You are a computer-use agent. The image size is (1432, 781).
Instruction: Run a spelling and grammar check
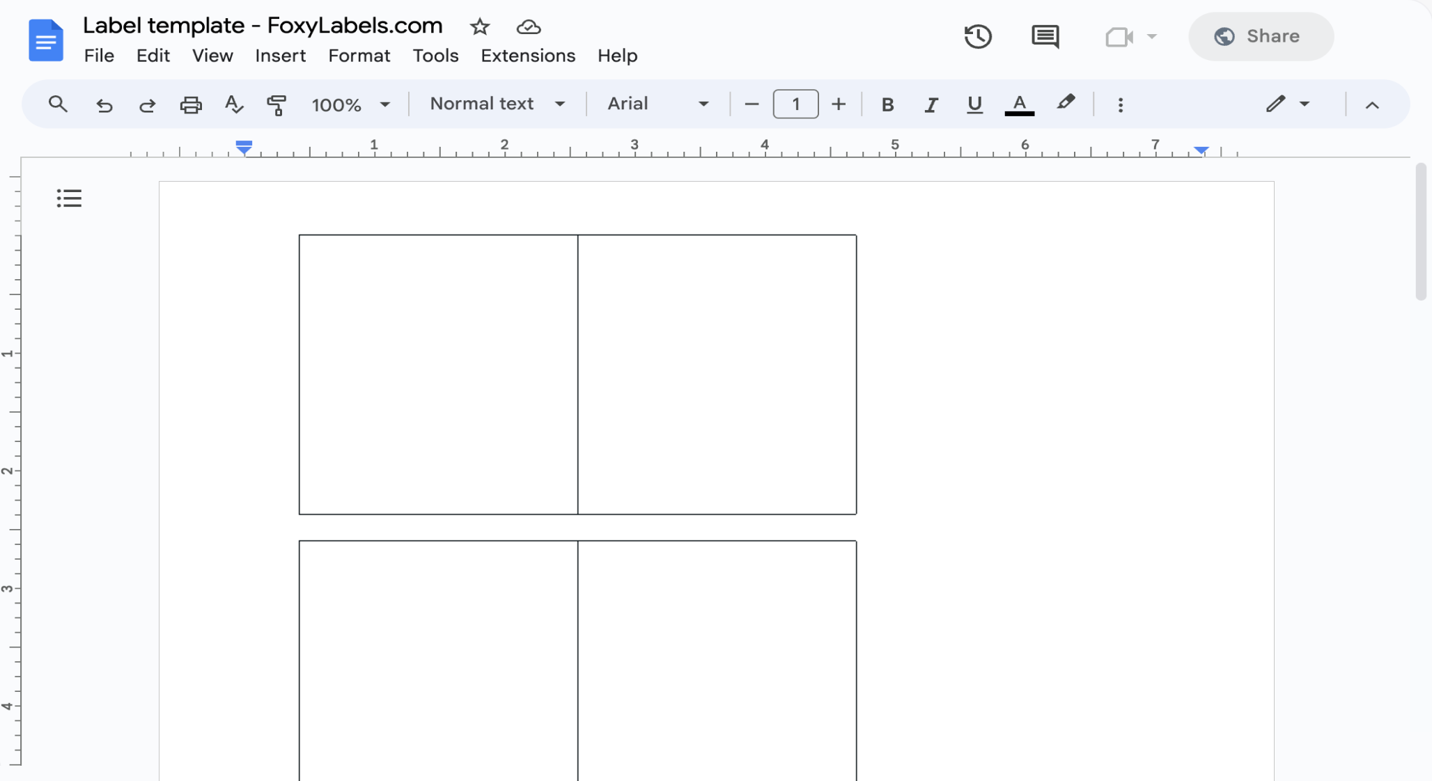[233, 104]
